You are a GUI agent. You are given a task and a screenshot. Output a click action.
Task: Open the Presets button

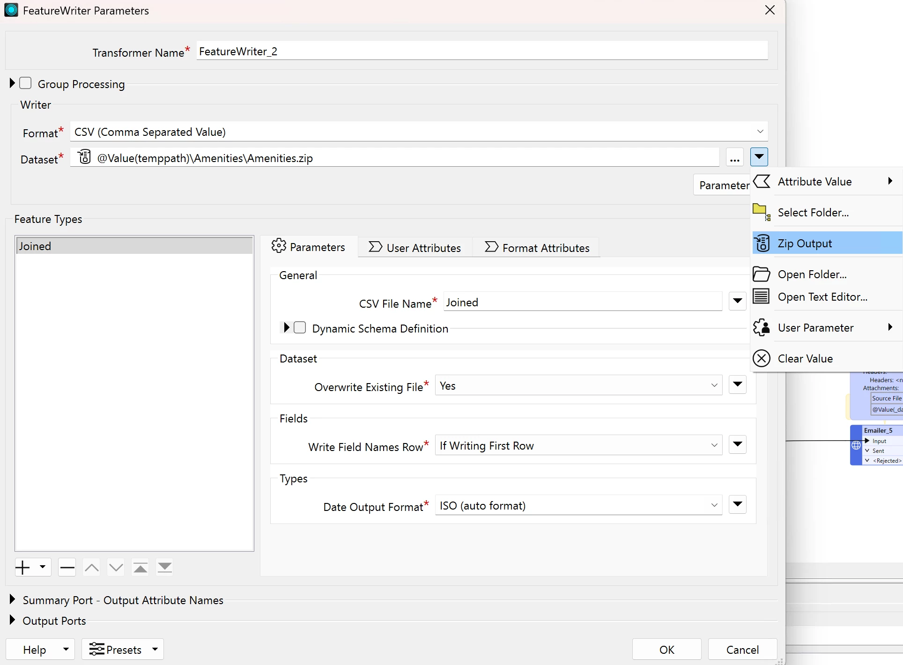[123, 649]
